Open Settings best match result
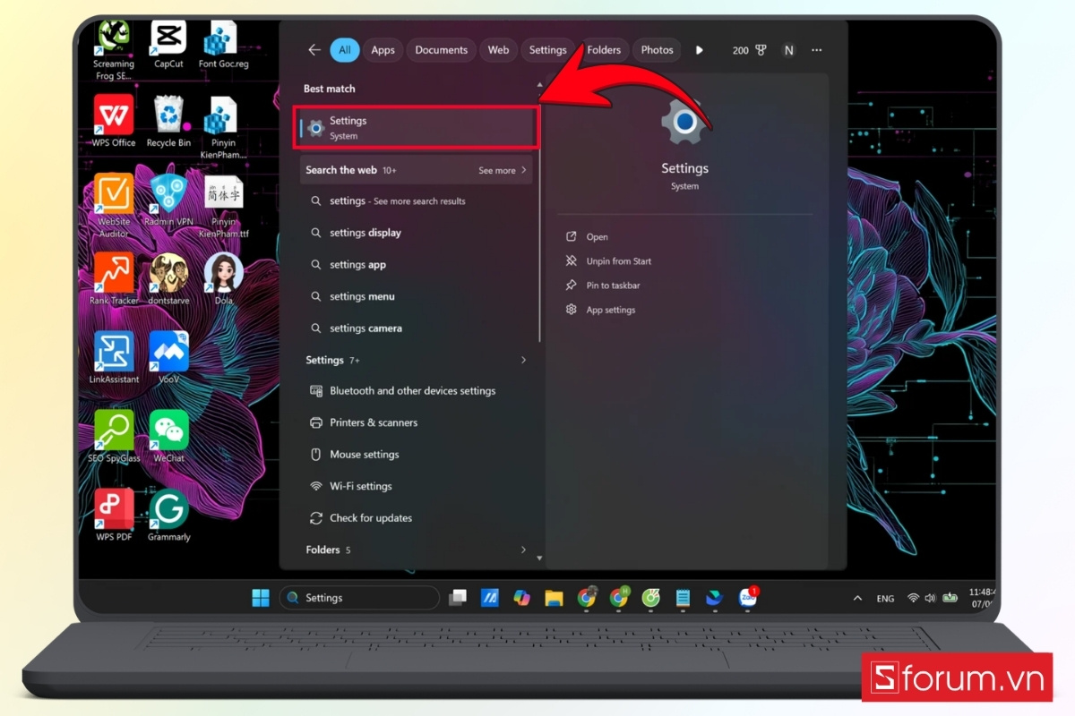Screen dimensions: 1075x716 click(418, 128)
